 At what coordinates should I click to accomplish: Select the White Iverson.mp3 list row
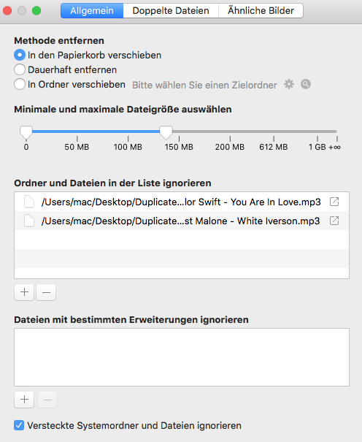click(182, 221)
